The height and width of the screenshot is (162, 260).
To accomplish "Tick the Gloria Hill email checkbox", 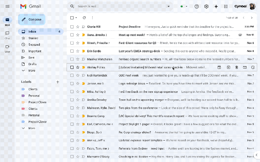I will point(72,27).
